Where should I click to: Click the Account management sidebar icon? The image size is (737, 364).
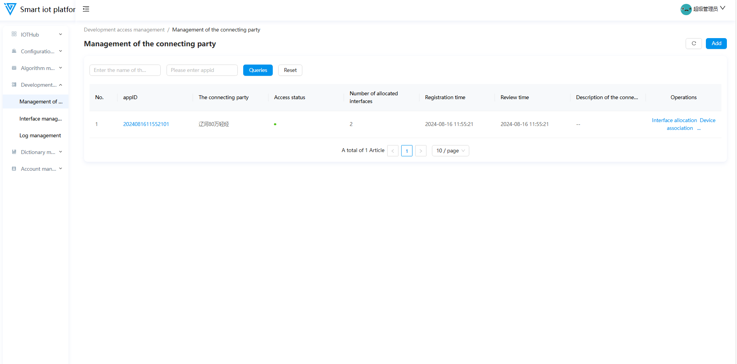click(x=14, y=169)
